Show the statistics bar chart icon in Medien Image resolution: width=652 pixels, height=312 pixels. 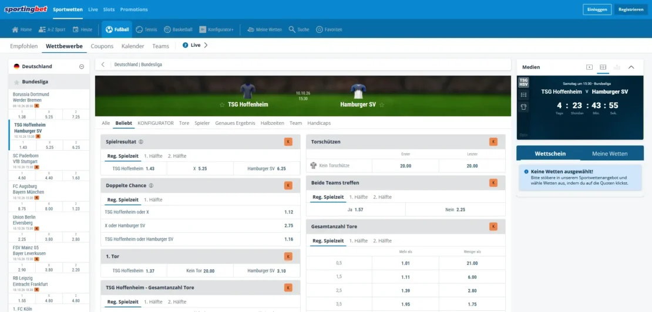[x=617, y=67]
